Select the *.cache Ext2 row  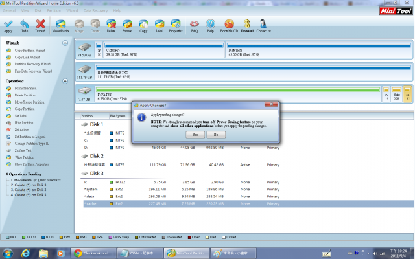pyautogui.click(x=248, y=204)
